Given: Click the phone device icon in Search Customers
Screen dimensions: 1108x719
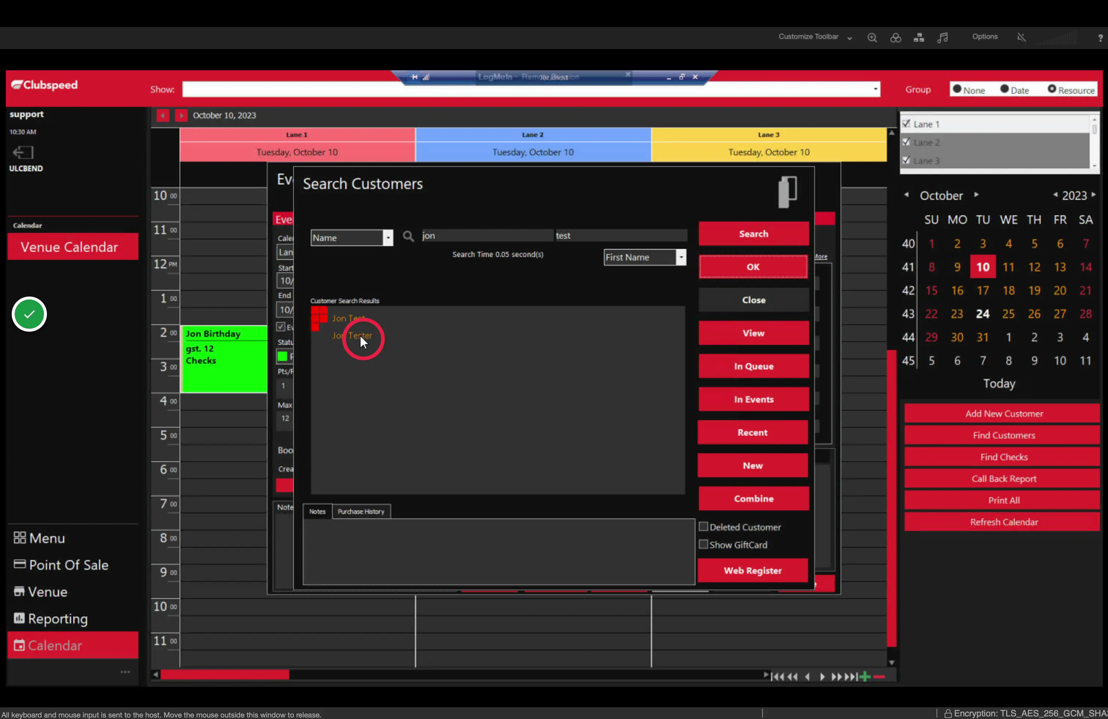Looking at the screenshot, I should pos(788,191).
